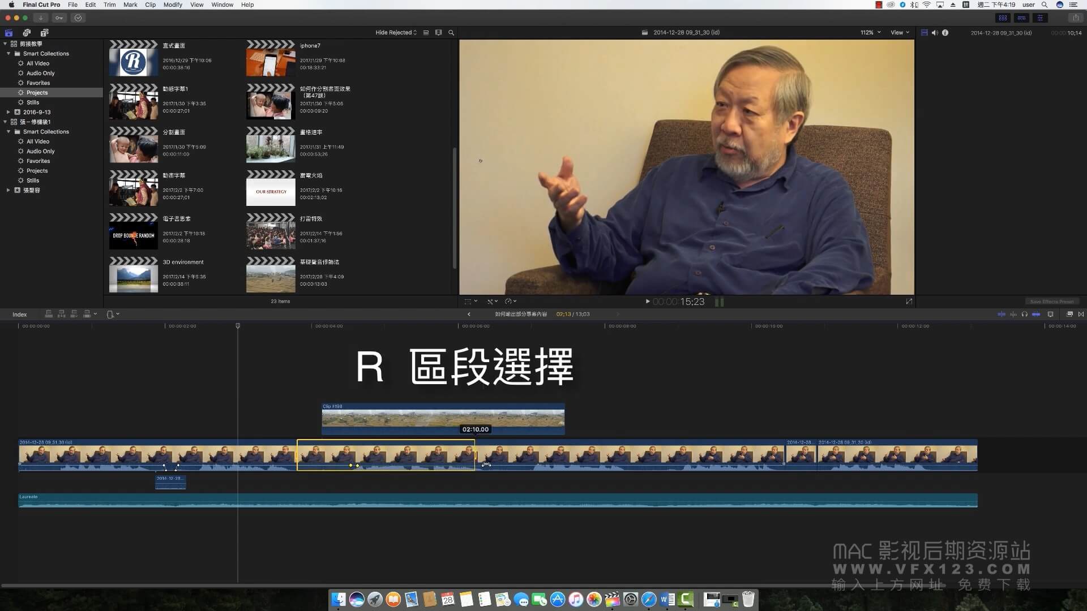
Task: Expand the 2016-9-13 event
Action: pos(8,112)
